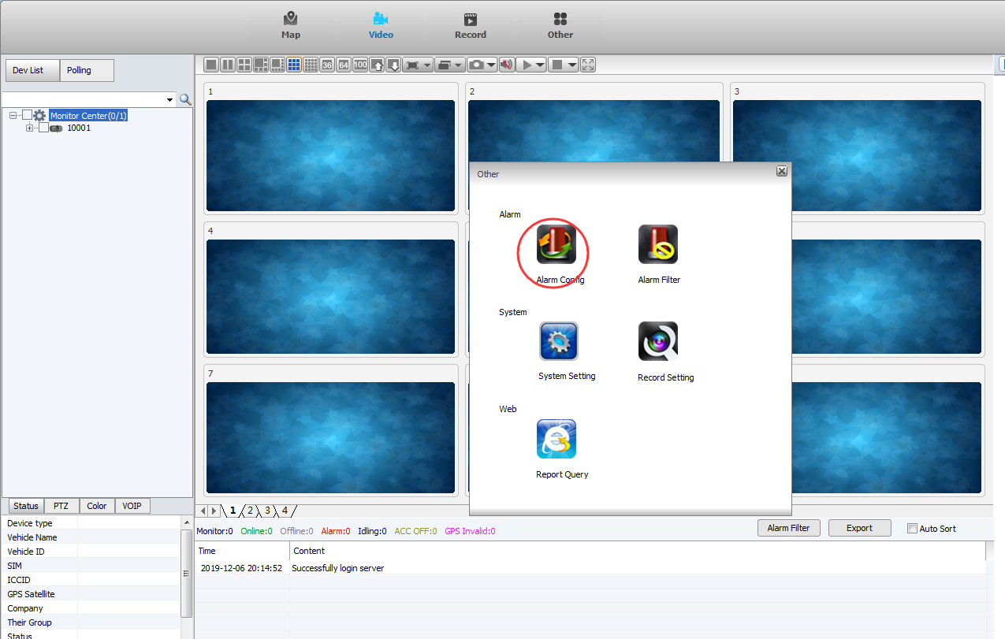Viewport: 1005px width, 639px height.
Task: Select video window 7
Action: 331,430
